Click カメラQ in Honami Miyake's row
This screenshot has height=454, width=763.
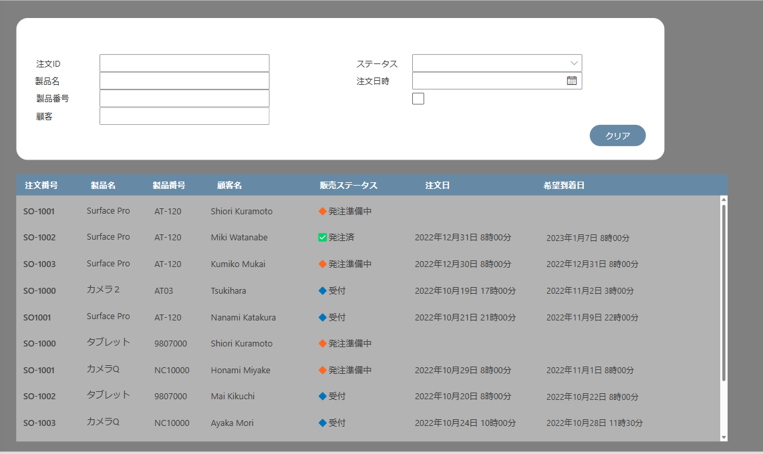[x=103, y=369]
